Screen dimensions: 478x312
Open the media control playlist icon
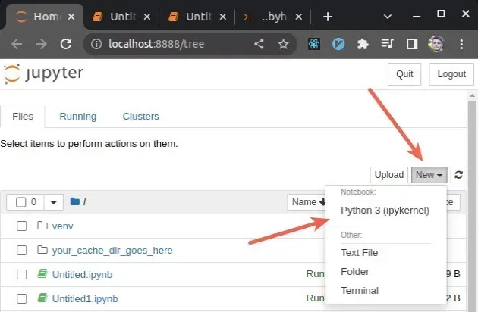click(x=387, y=44)
